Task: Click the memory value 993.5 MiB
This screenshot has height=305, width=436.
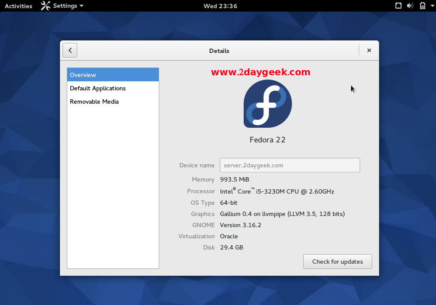Action: click(x=235, y=179)
